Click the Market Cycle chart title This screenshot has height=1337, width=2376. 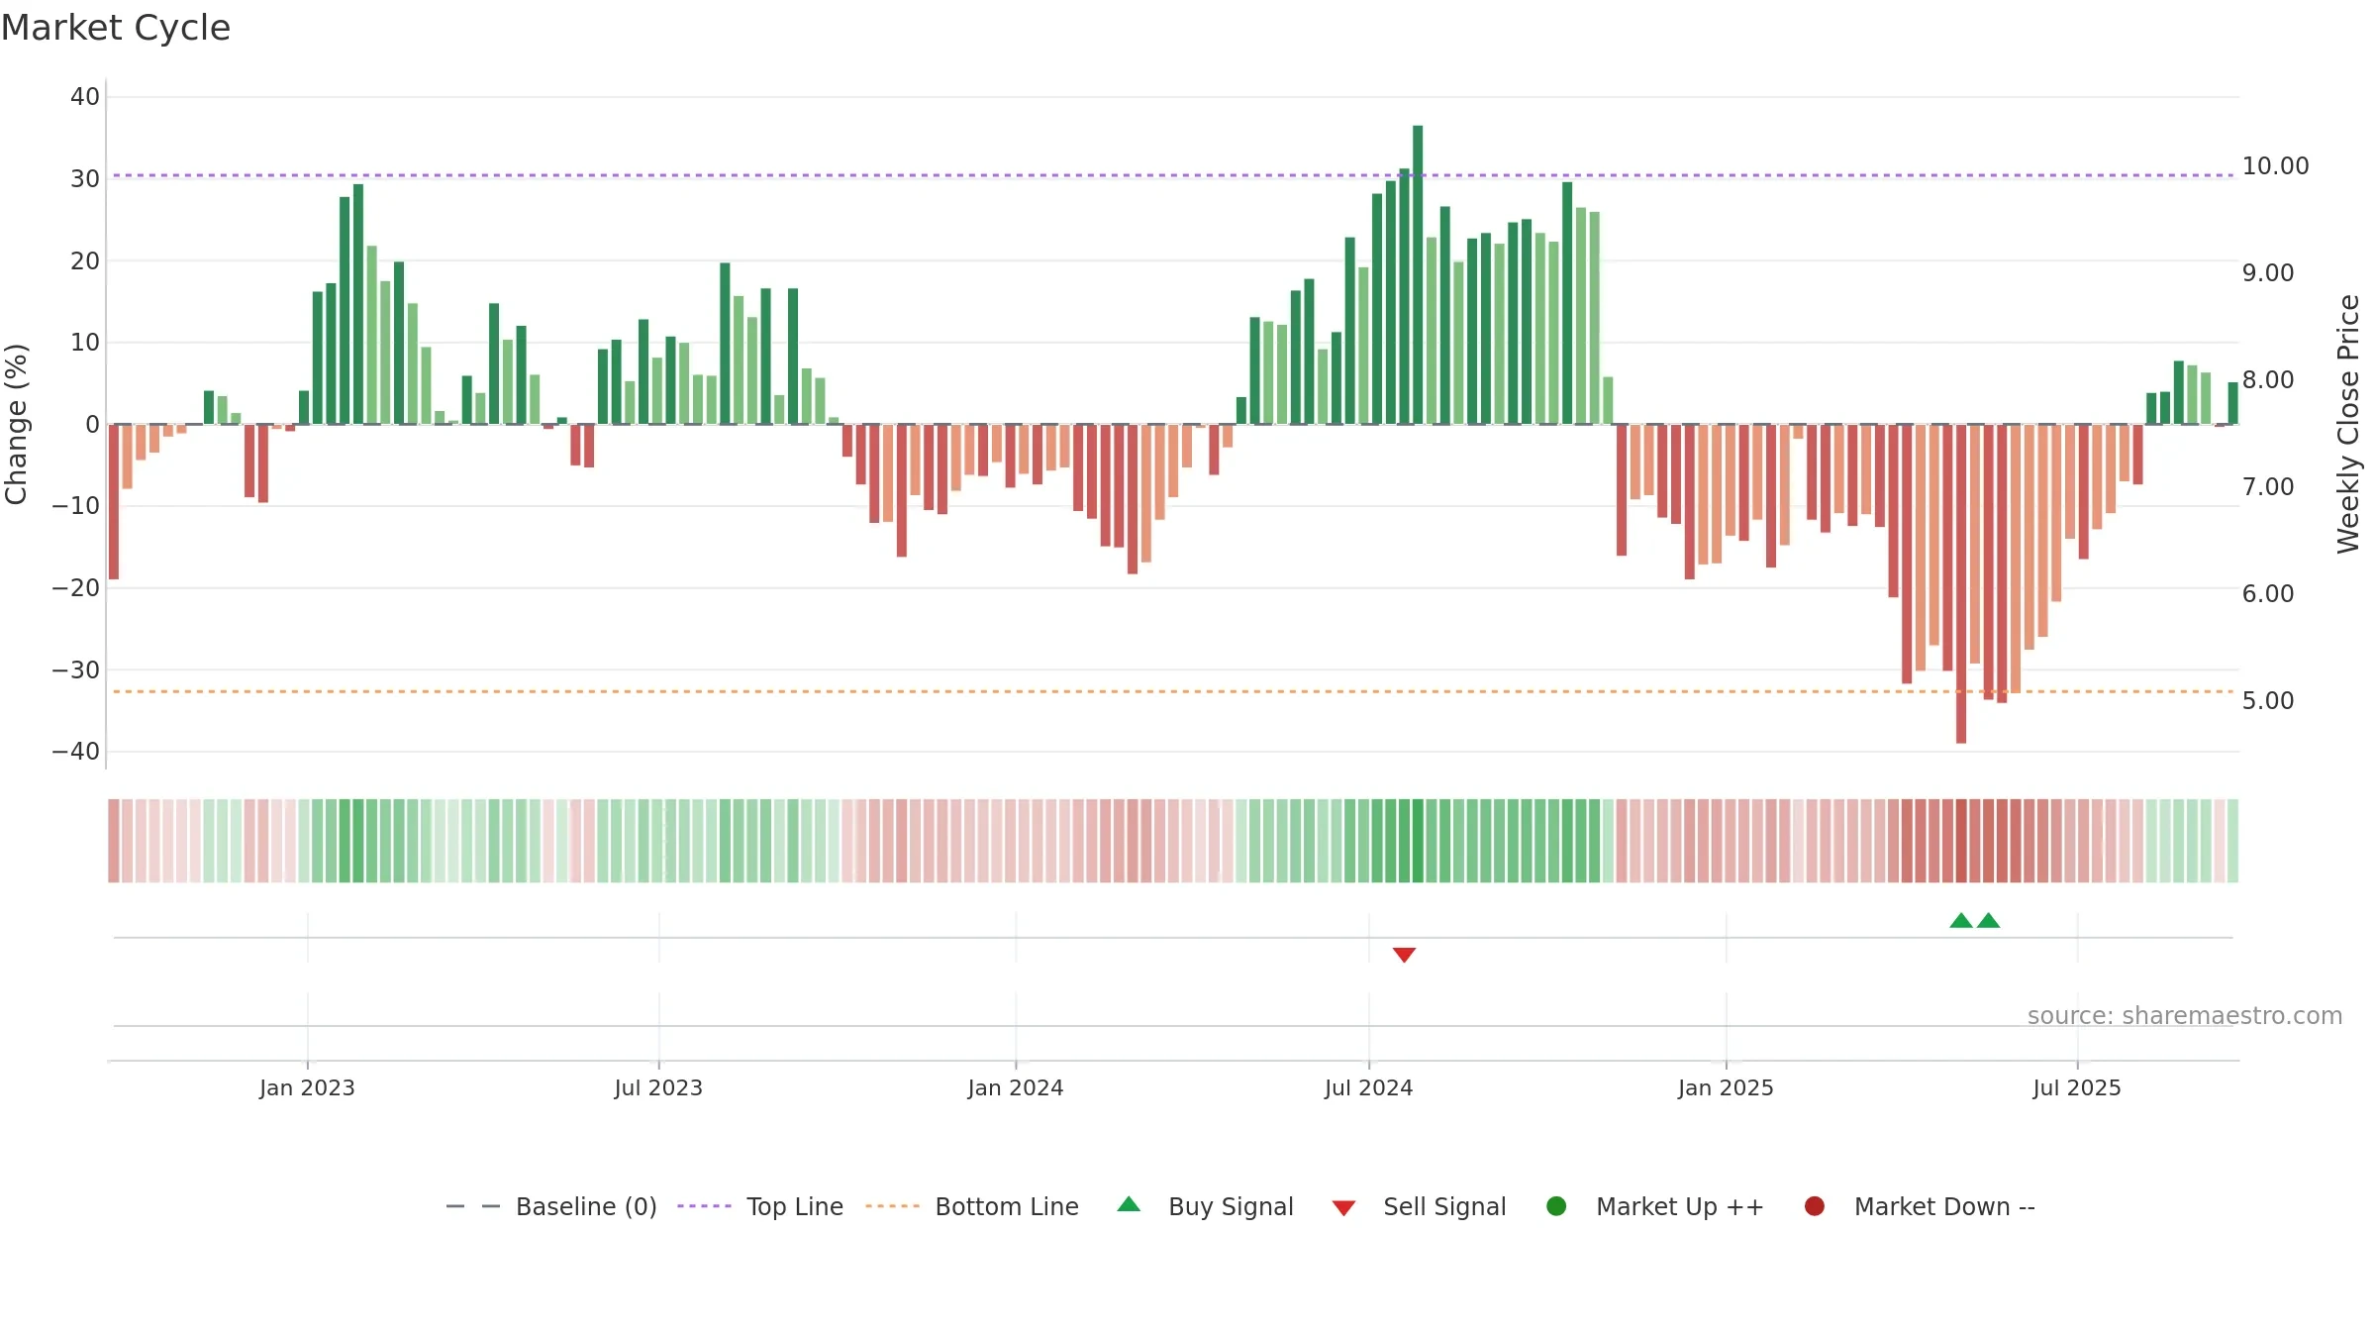[x=116, y=28]
